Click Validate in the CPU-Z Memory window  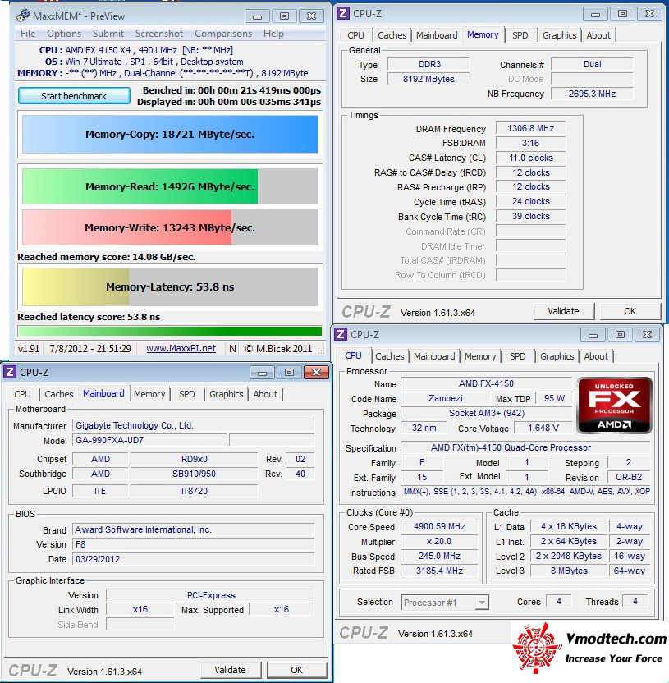point(563,311)
